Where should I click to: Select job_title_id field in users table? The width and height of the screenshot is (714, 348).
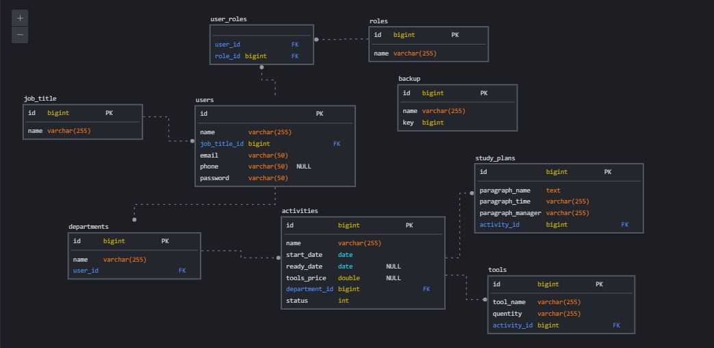coord(275,143)
